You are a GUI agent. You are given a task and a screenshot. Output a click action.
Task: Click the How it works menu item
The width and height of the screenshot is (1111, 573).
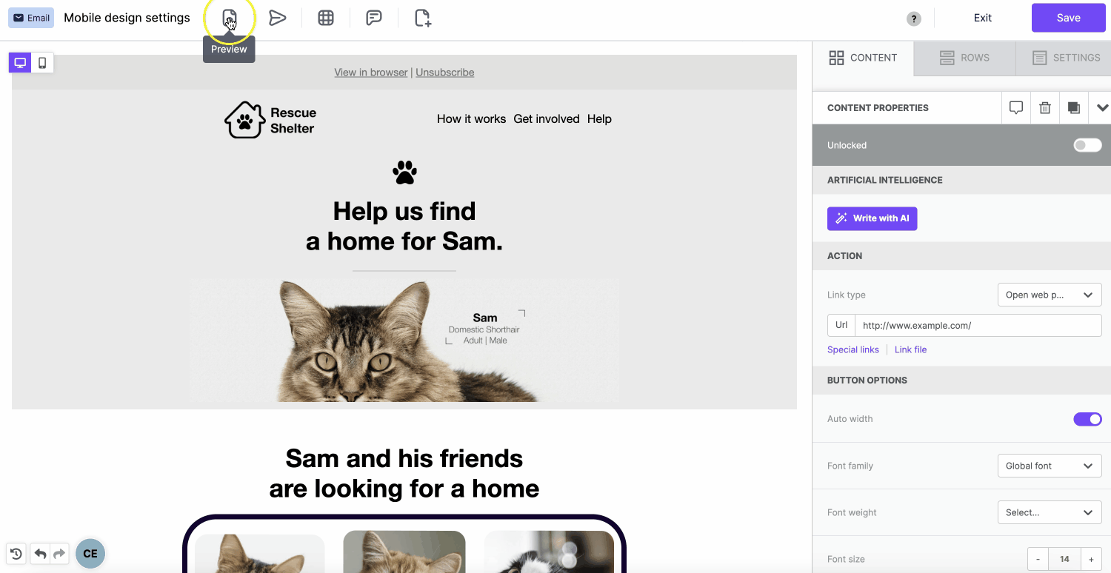point(472,119)
